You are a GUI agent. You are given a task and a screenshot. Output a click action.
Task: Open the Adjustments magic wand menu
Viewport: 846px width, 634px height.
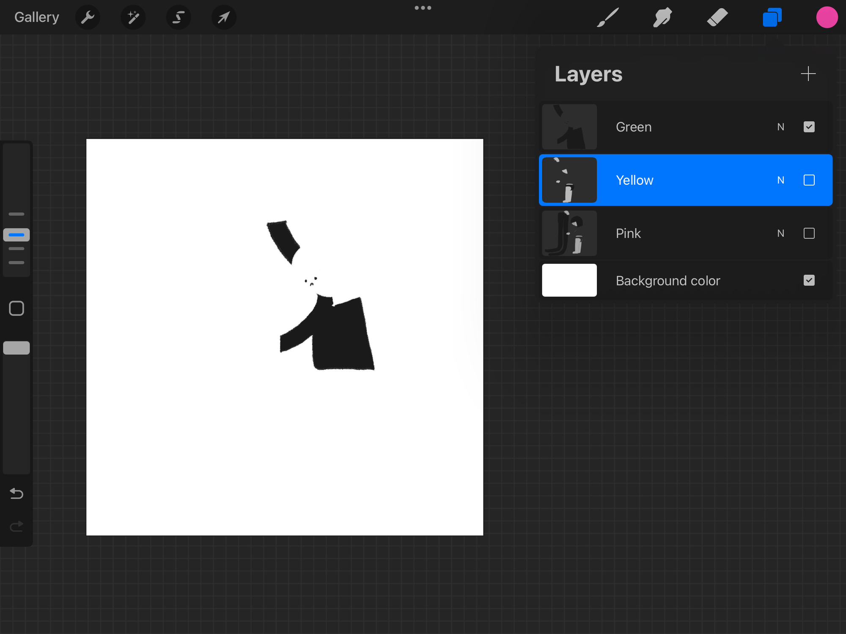[133, 17]
